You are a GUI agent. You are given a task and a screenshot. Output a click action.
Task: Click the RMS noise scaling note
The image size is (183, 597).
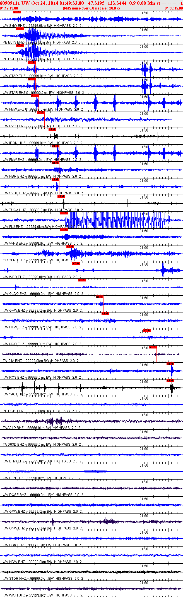92,8
